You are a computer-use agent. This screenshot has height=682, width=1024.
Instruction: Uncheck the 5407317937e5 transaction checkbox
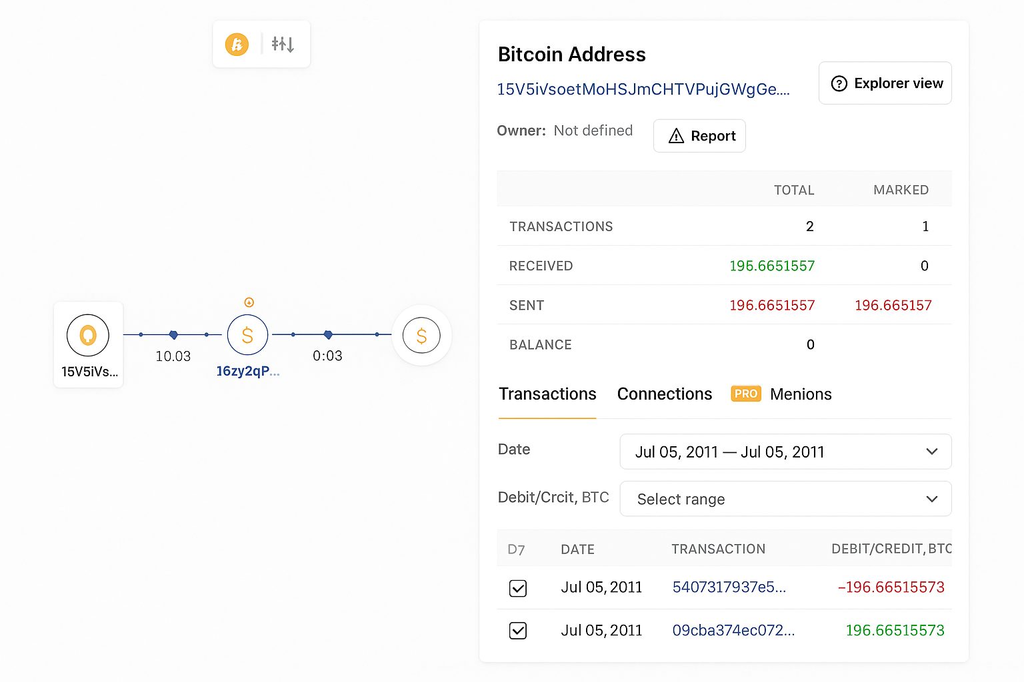click(518, 588)
